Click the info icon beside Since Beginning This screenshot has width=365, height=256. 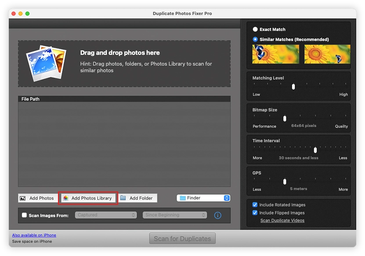coord(218,215)
